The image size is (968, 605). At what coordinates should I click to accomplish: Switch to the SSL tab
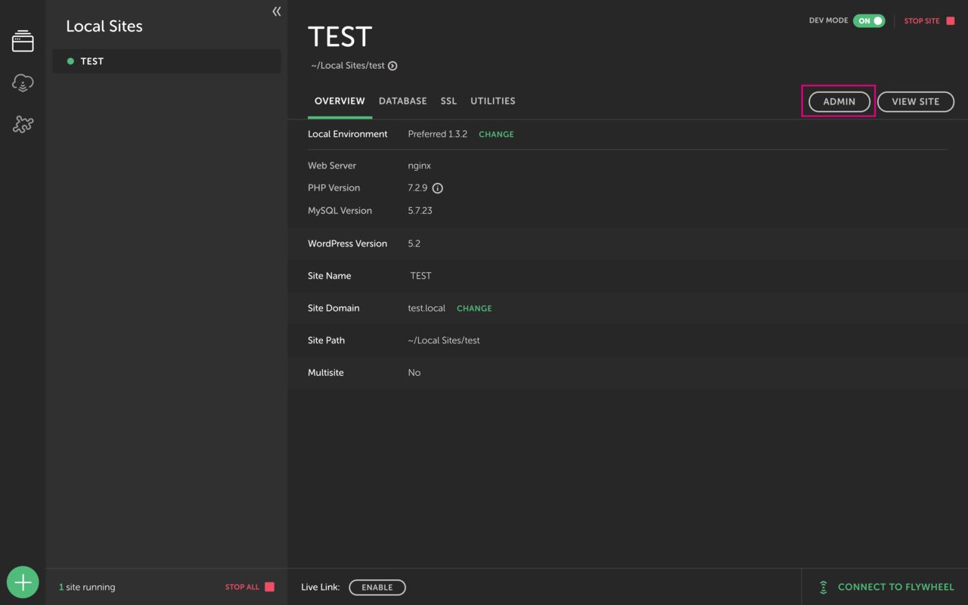448,101
